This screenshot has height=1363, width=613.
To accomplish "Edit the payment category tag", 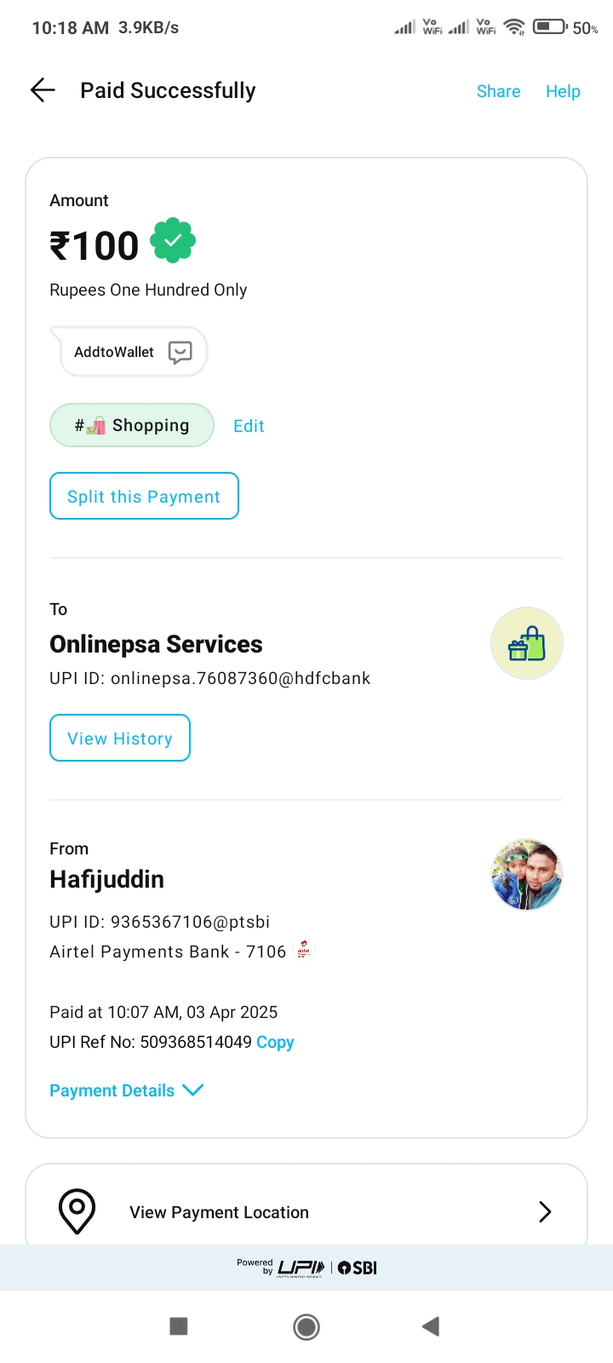I will pos(249,426).
